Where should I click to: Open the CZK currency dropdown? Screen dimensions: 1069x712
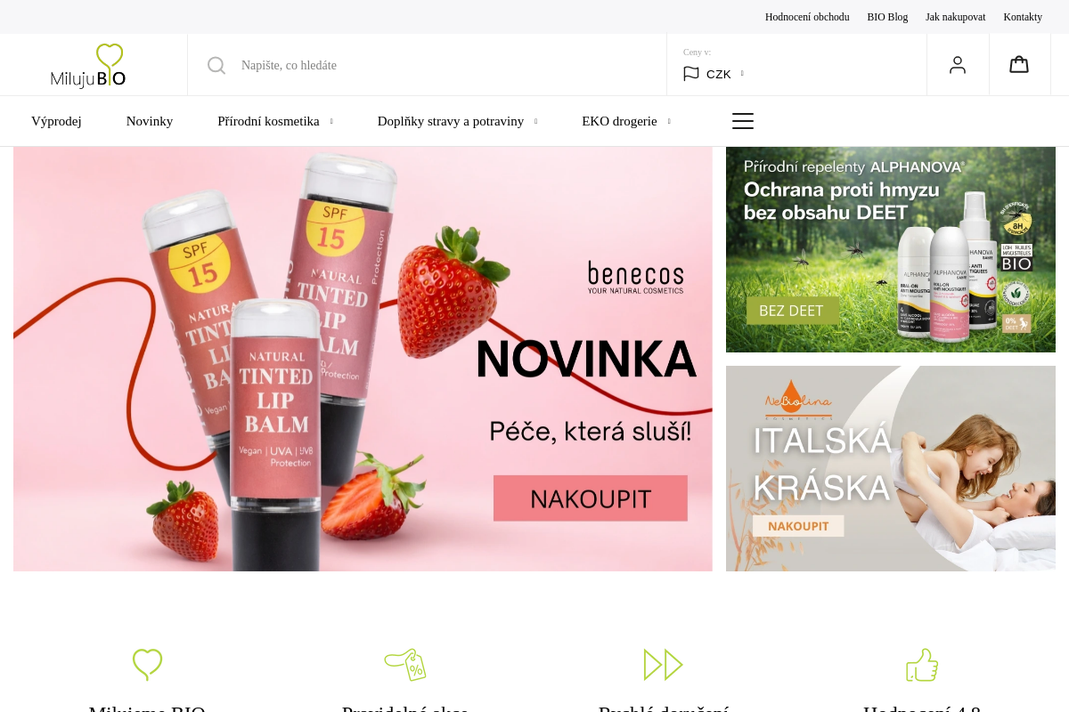(714, 74)
